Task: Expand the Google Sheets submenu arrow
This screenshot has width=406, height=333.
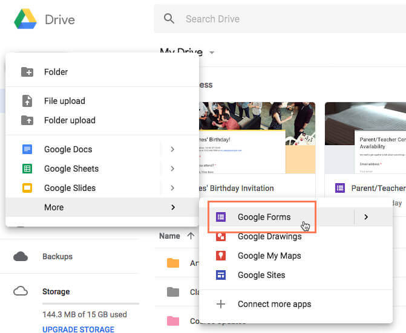Action: (172, 169)
